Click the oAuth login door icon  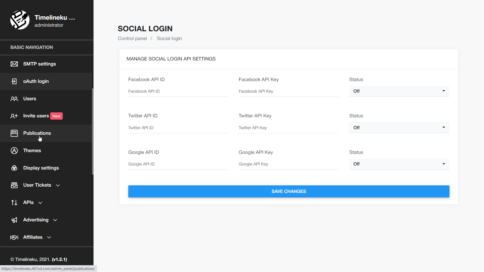coord(14,81)
